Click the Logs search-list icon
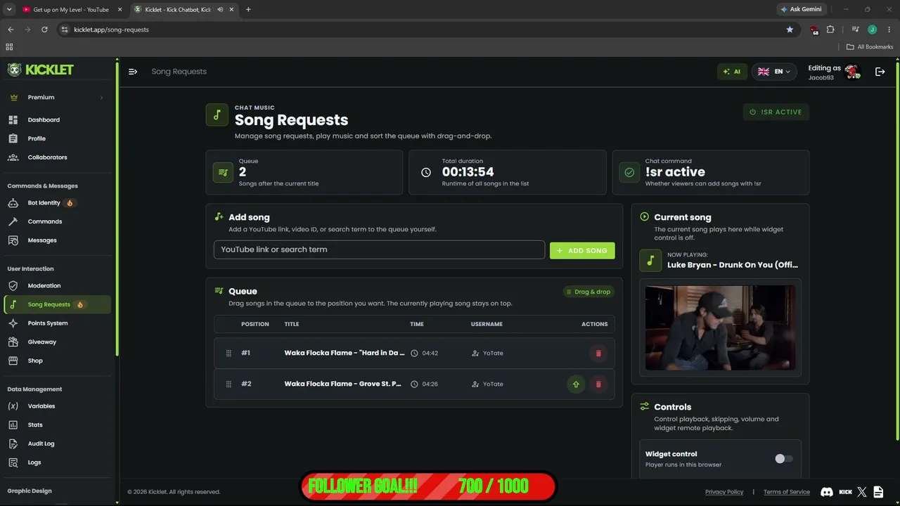This screenshot has height=506, width=900. pyautogui.click(x=13, y=462)
